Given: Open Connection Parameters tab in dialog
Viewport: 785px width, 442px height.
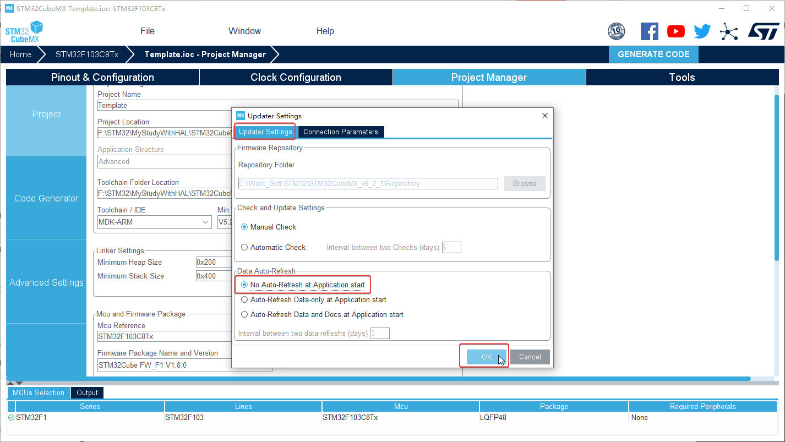Looking at the screenshot, I should point(341,132).
